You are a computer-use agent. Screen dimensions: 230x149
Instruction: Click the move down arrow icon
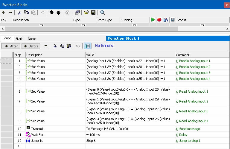point(59,13)
